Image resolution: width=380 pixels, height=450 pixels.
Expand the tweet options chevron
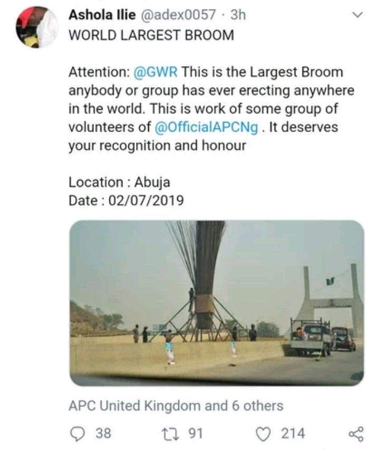point(357,15)
